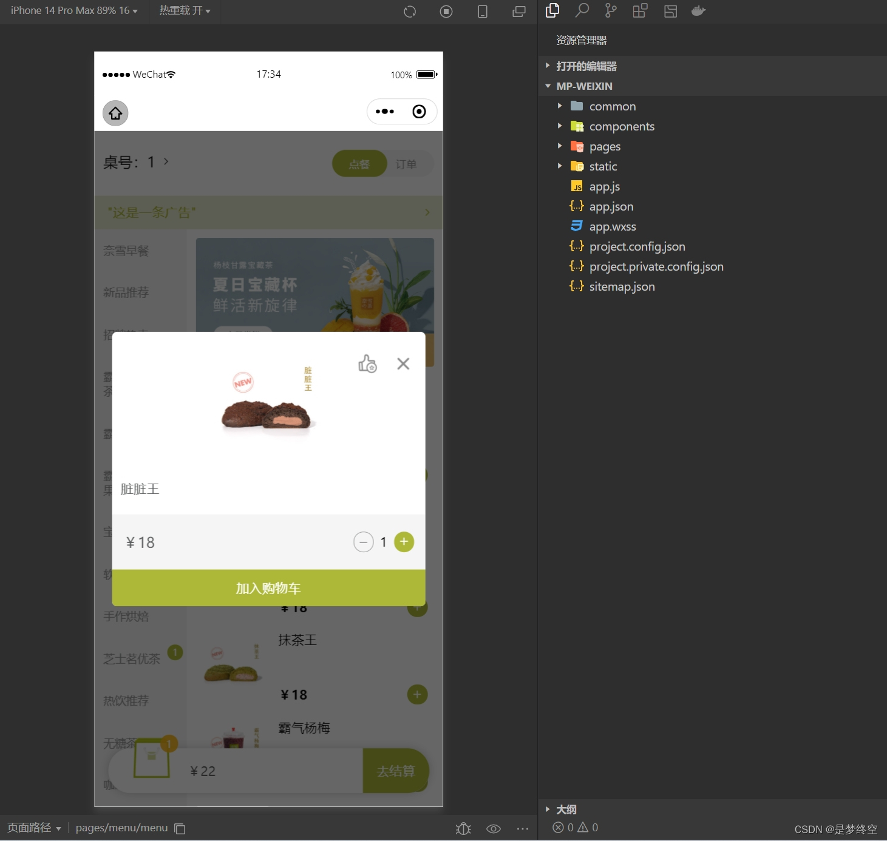This screenshot has width=887, height=841.
Task: Open the more options ellipsis in bottom bar
Action: [523, 828]
